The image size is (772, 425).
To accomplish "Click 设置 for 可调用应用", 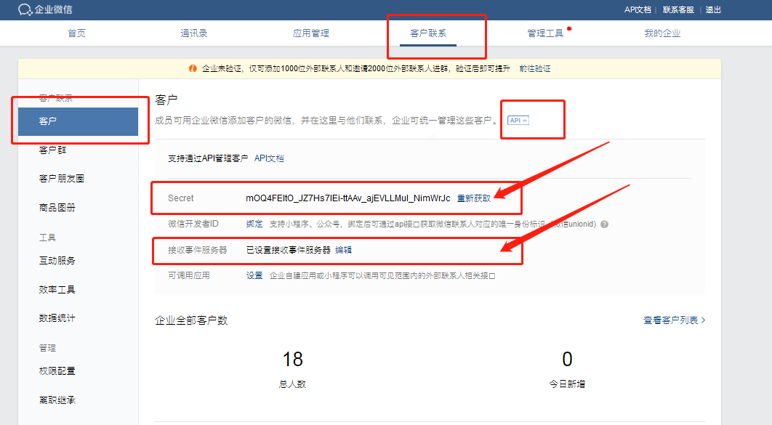I will pyautogui.click(x=254, y=275).
